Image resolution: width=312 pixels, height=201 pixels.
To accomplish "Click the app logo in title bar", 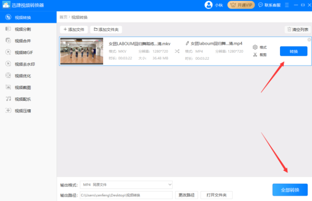I will (6, 5).
